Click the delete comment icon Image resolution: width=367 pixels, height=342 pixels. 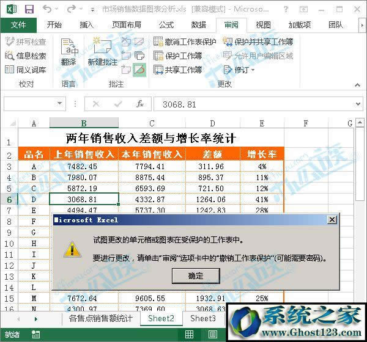(126, 42)
